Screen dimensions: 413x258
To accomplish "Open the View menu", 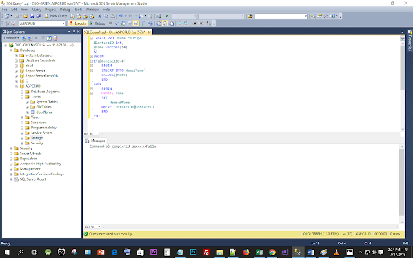I will (x=25, y=9).
